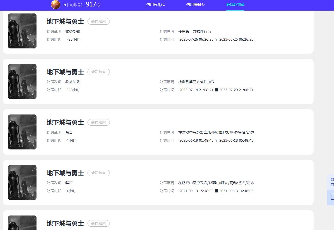Select the 游戏处罚单 tab

point(235,5)
